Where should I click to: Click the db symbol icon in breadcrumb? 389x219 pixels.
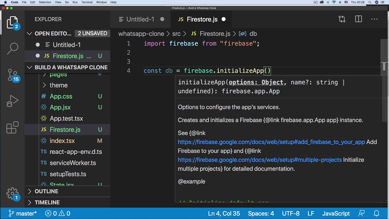pos(242,34)
